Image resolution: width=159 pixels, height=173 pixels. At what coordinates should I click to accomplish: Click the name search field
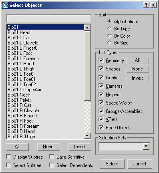49,18
